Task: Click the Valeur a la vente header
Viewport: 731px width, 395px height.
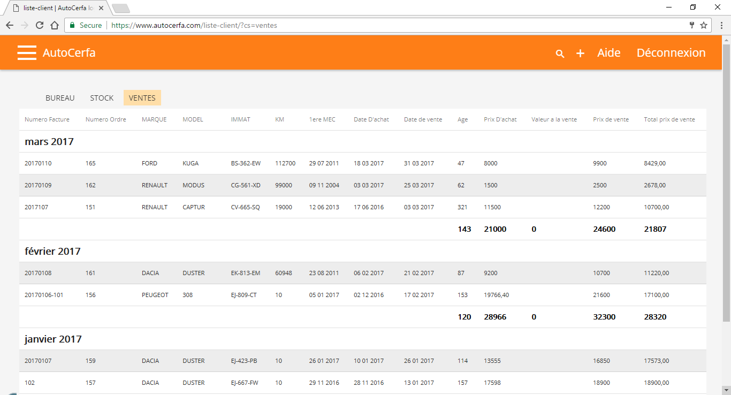Action: click(x=554, y=119)
